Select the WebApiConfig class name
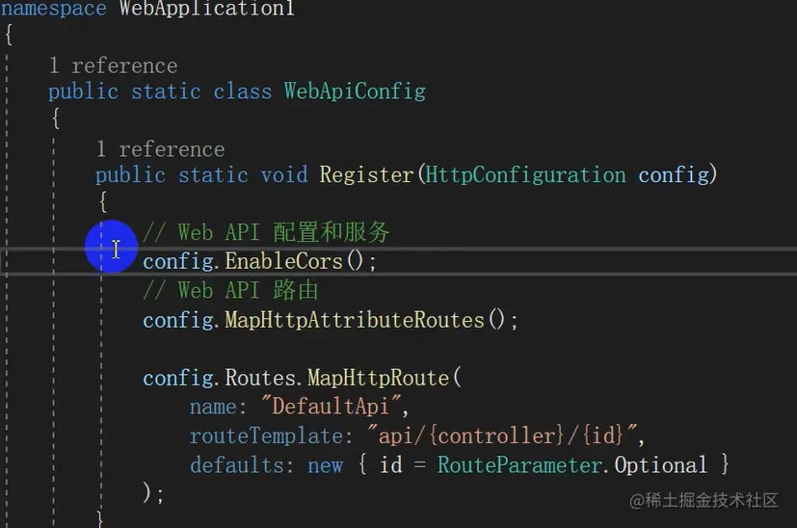The image size is (797, 528). coord(355,92)
